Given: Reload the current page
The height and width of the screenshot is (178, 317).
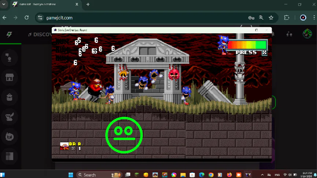Looking at the screenshot, I should [x=26, y=18].
